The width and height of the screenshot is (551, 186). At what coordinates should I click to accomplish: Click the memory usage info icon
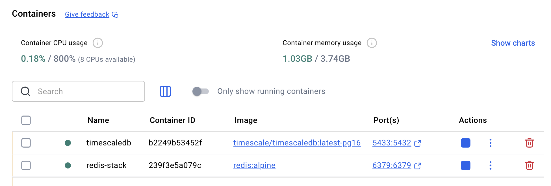[x=372, y=43]
